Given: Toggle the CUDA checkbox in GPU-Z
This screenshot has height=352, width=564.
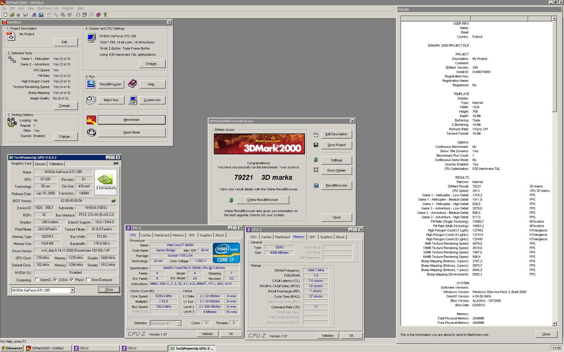Looking at the screenshot, I should pyautogui.click(x=55, y=280).
